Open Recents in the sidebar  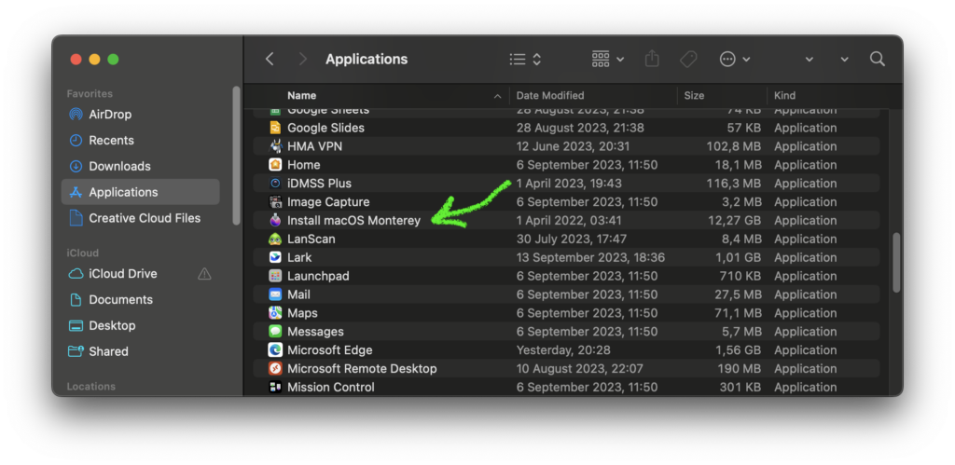click(x=140, y=140)
